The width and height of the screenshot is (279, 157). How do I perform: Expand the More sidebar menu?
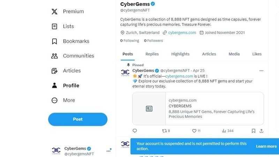54,100
